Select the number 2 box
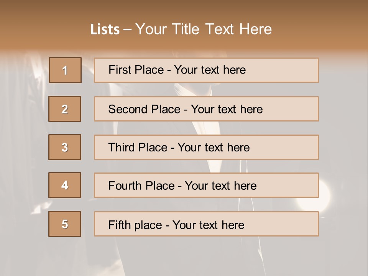 pos(65,109)
